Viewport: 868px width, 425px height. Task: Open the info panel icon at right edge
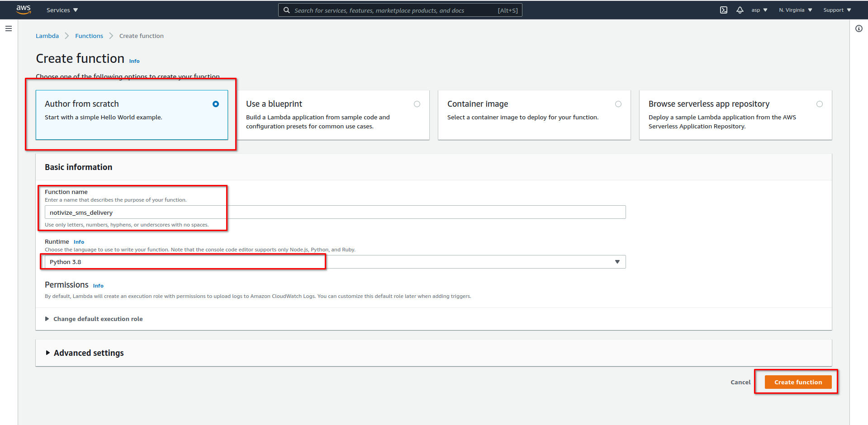point(859,28)
